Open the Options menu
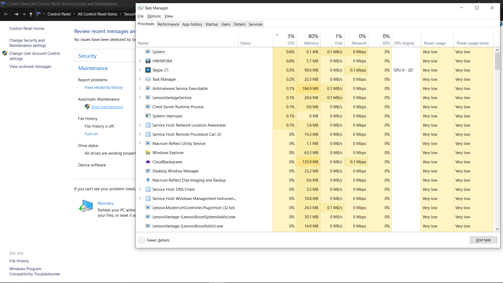The height and width of the screenshot is (283, 503). (154, 16)
